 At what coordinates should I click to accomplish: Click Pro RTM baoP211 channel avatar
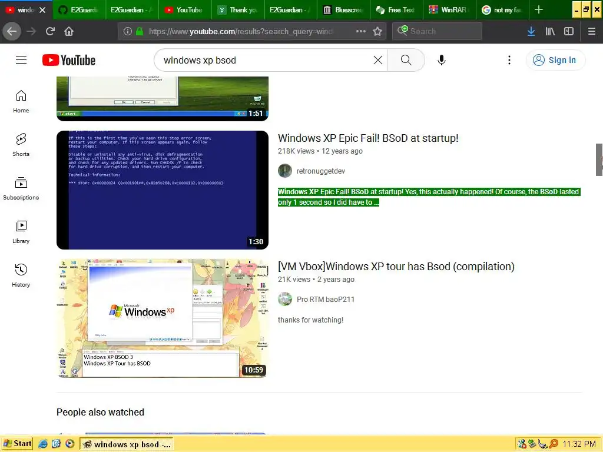[x=285, y=299]
